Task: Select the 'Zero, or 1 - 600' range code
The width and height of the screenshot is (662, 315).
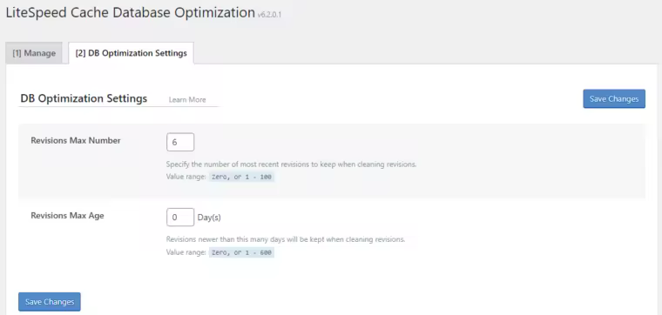Action: 241,252
